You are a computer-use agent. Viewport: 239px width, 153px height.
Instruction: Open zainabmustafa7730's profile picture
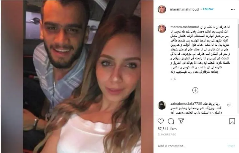(x=162, y=105)
